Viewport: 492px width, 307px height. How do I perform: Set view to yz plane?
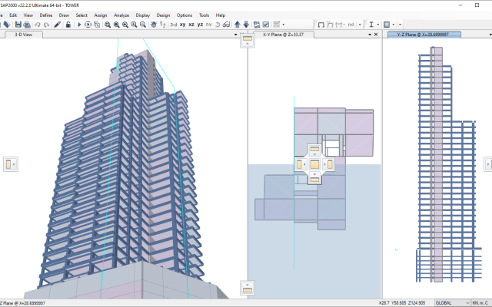point(201,25)
